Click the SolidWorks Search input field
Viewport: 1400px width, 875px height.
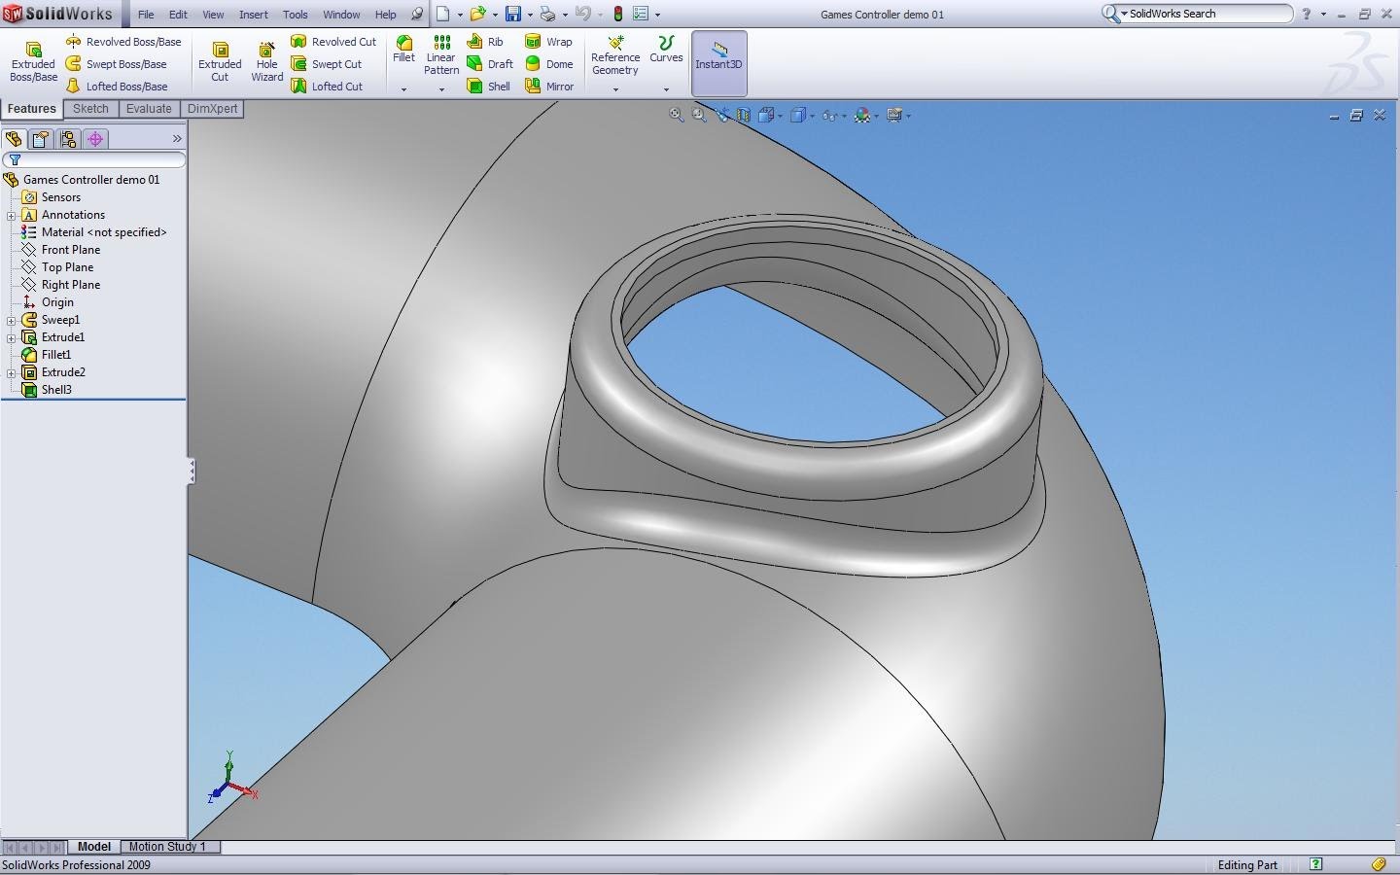pyautogui.click(x=1207, y=14)
